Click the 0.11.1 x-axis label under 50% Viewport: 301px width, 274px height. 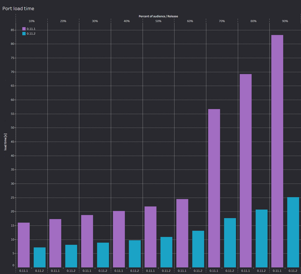(x=150, y=271)
